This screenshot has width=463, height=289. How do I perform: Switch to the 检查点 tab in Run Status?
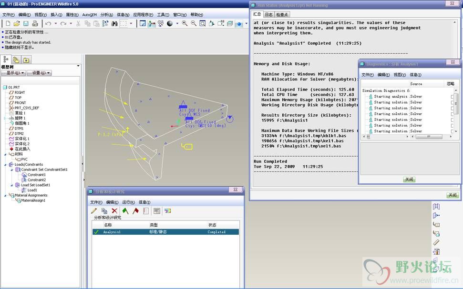pyautogui.click(x=282, y=14)
